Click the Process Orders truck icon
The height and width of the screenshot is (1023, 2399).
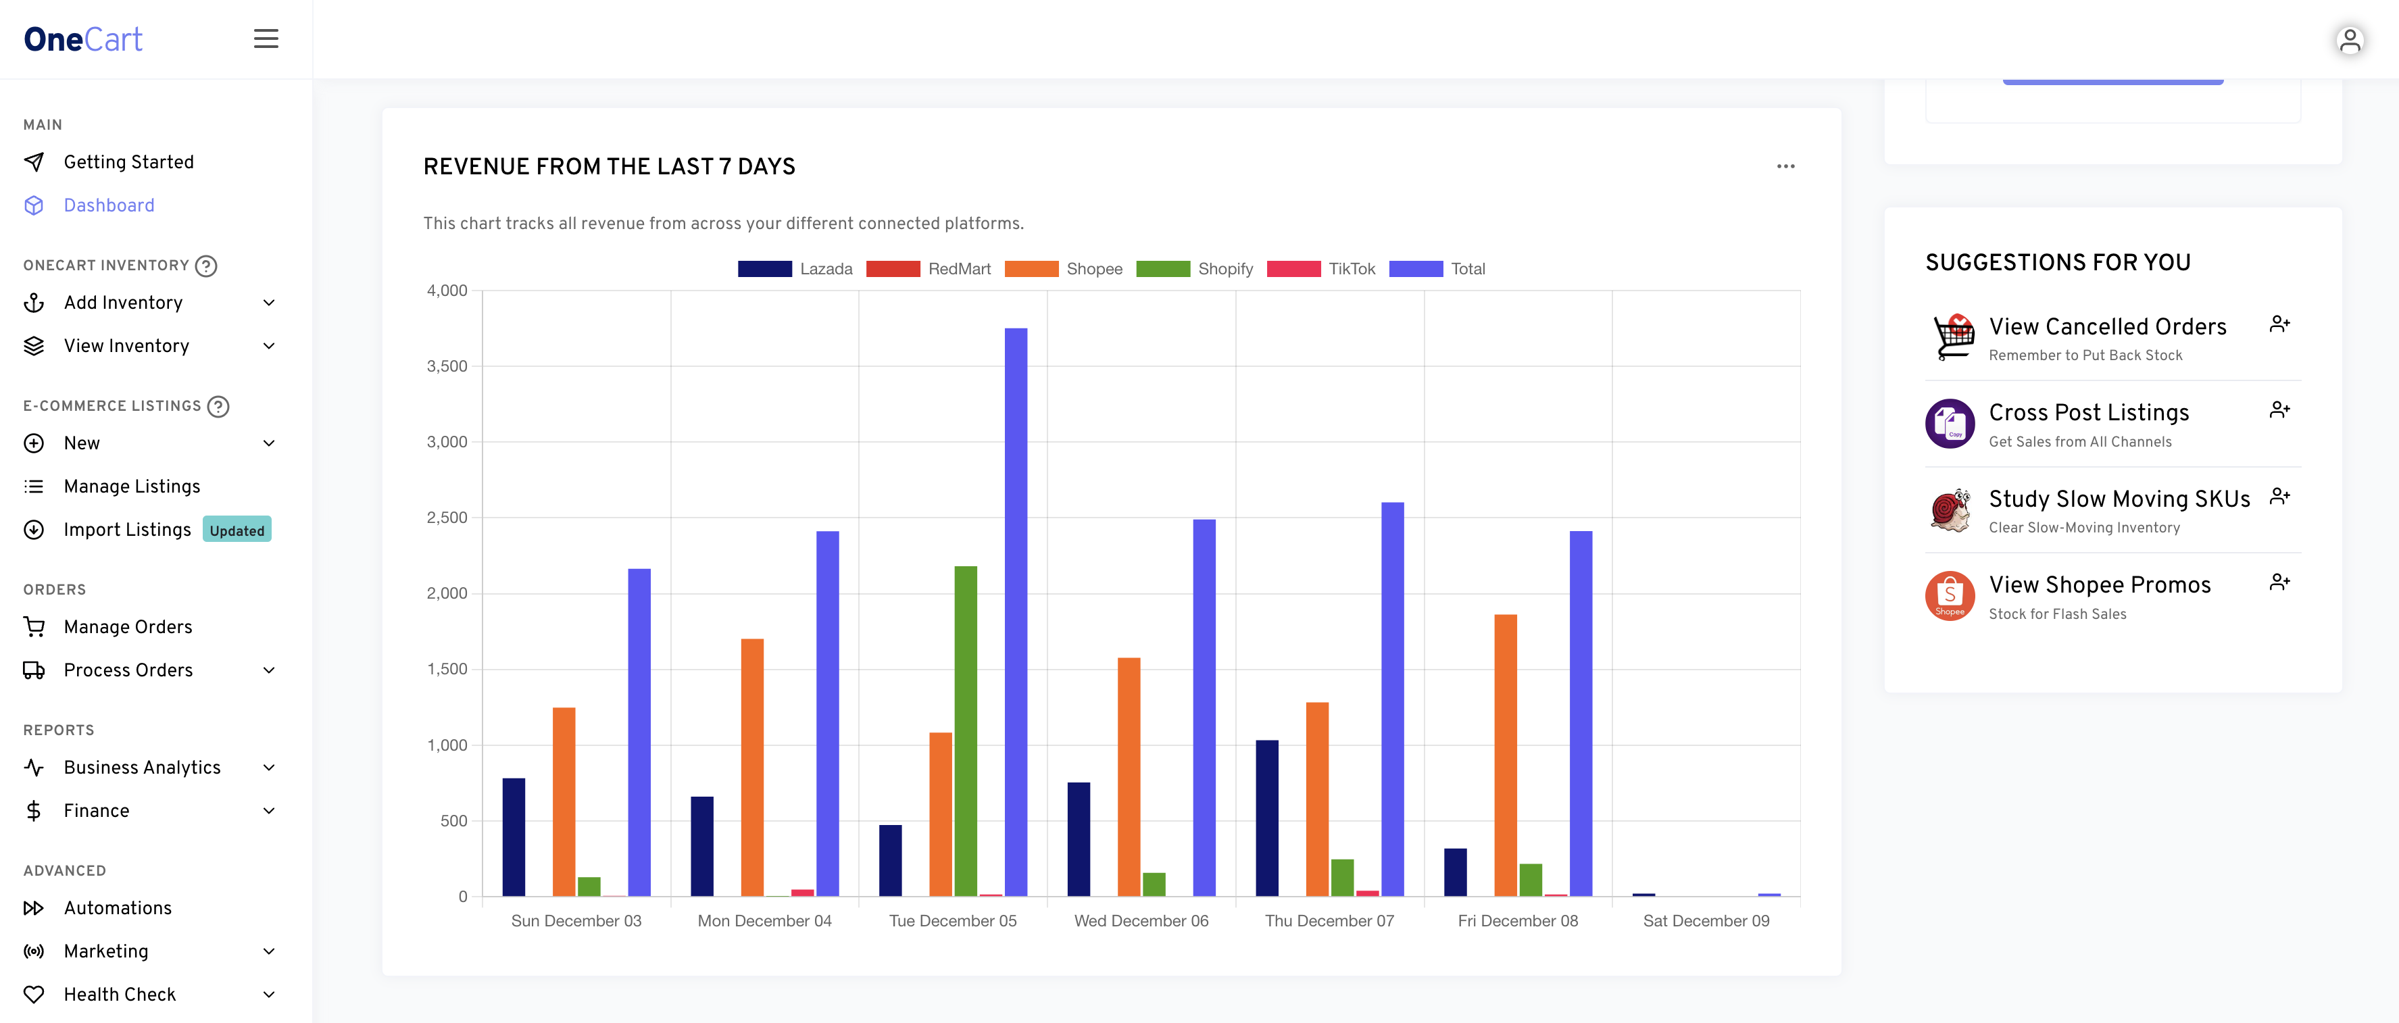pos(34,670)
